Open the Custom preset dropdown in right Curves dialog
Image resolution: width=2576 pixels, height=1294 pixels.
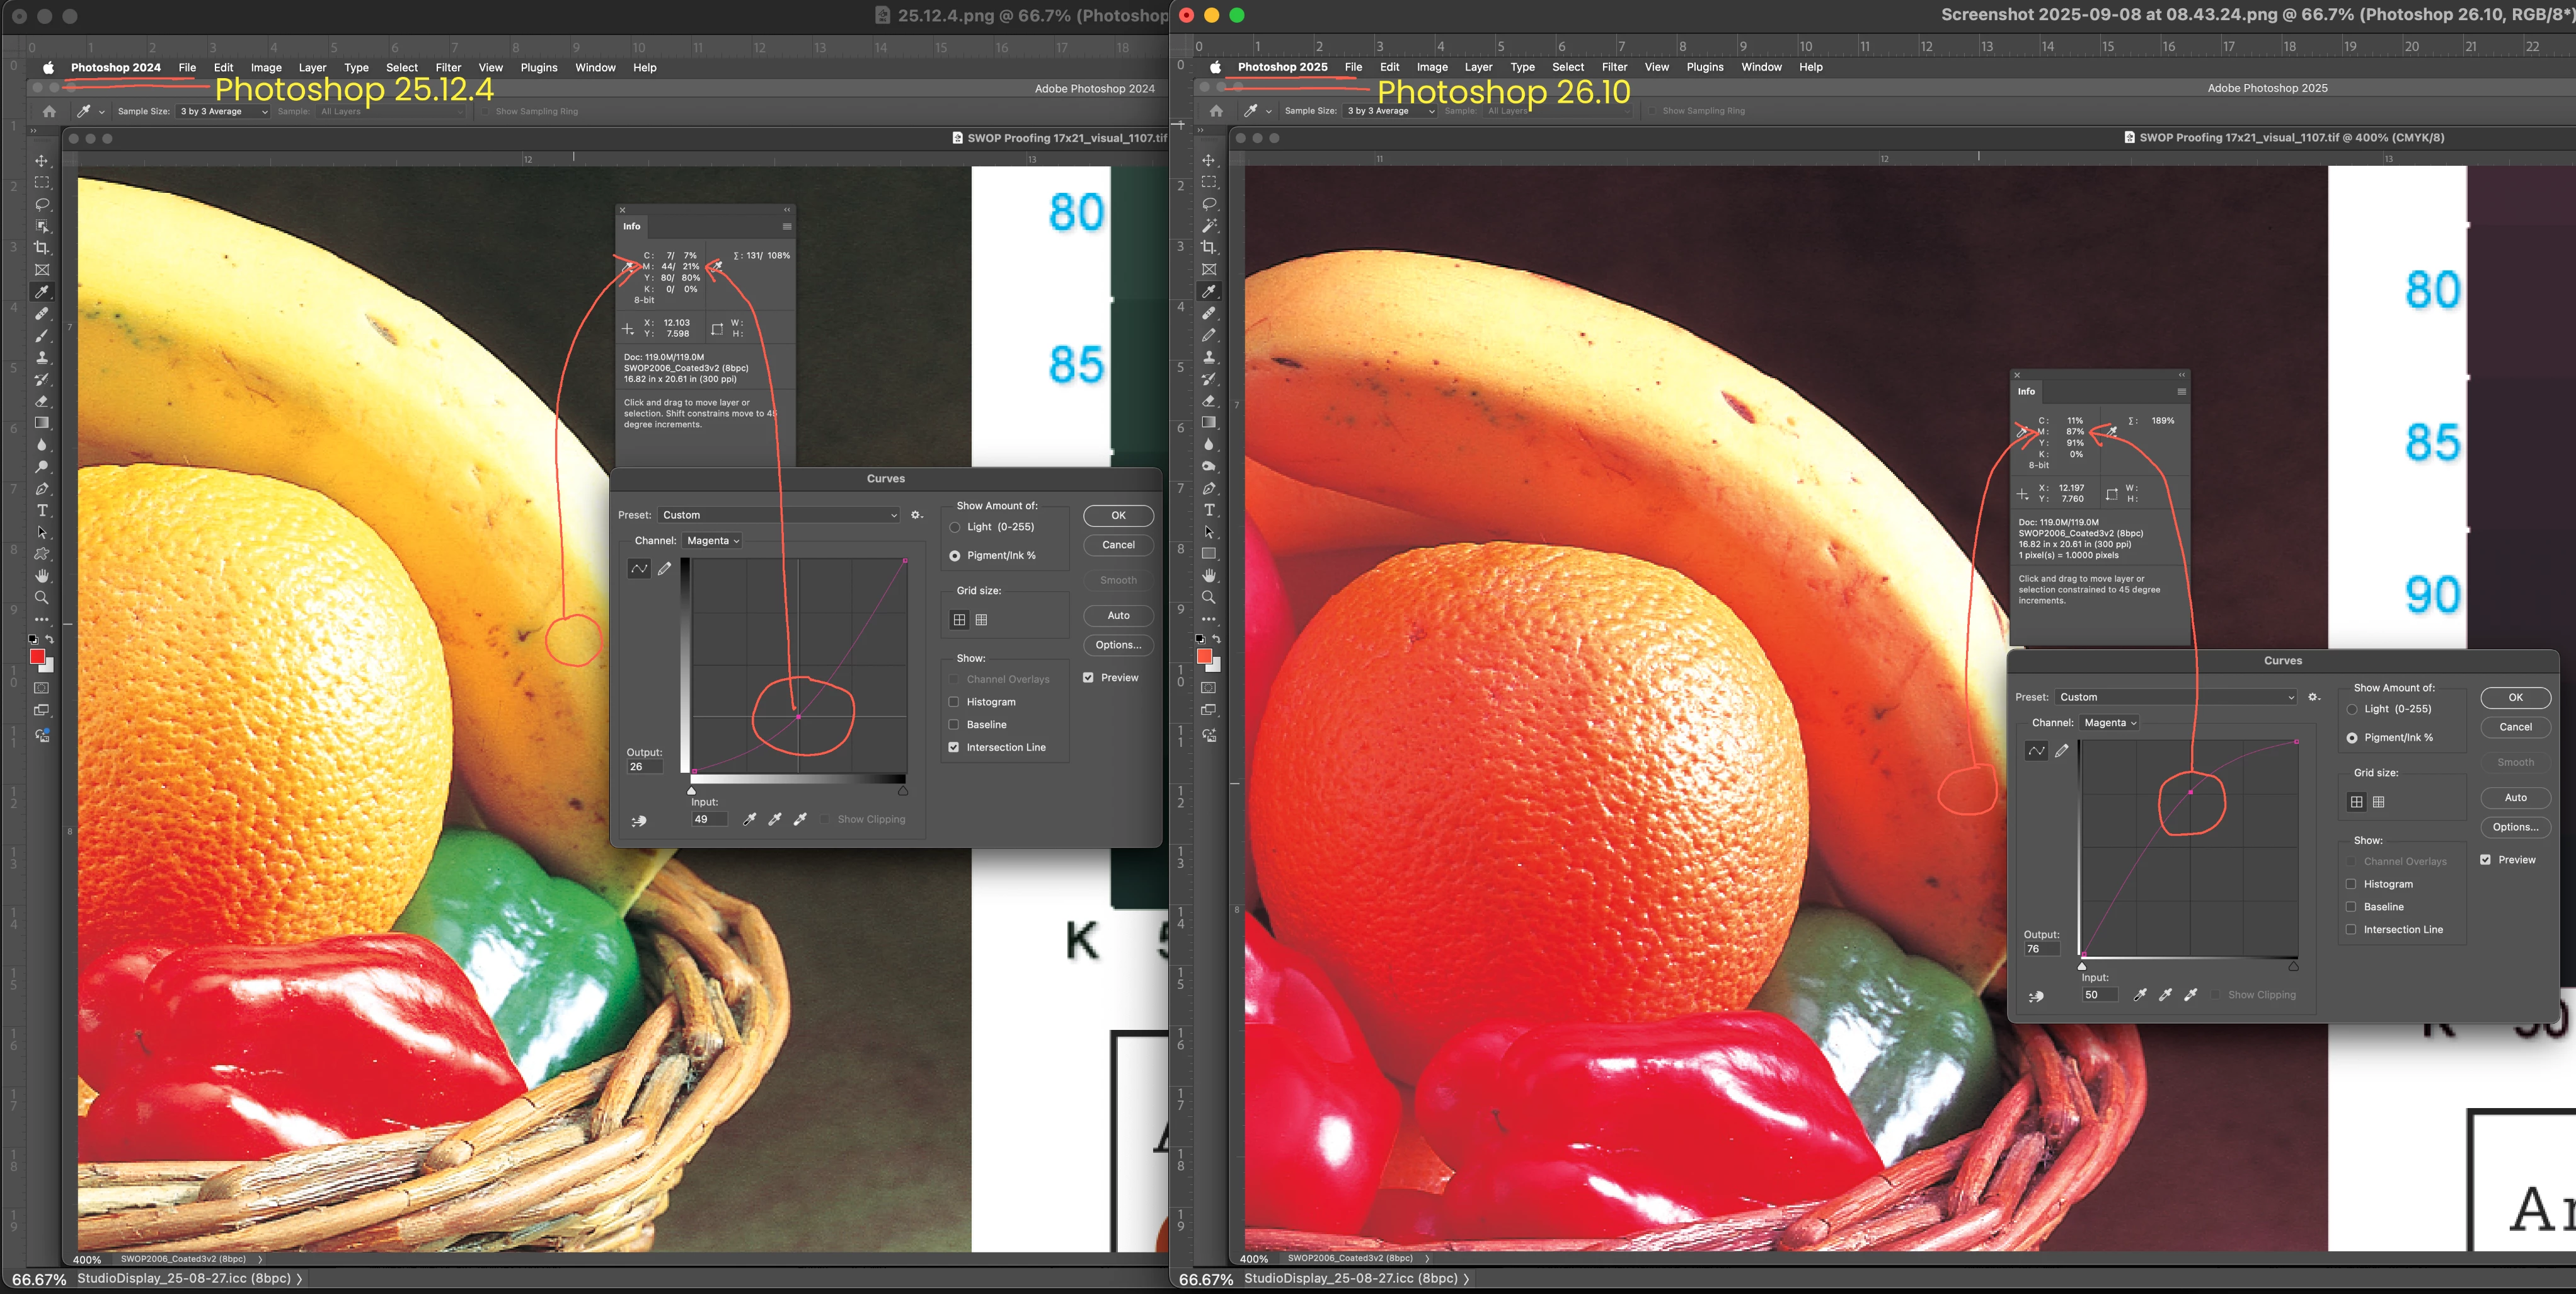point(2176,697)
